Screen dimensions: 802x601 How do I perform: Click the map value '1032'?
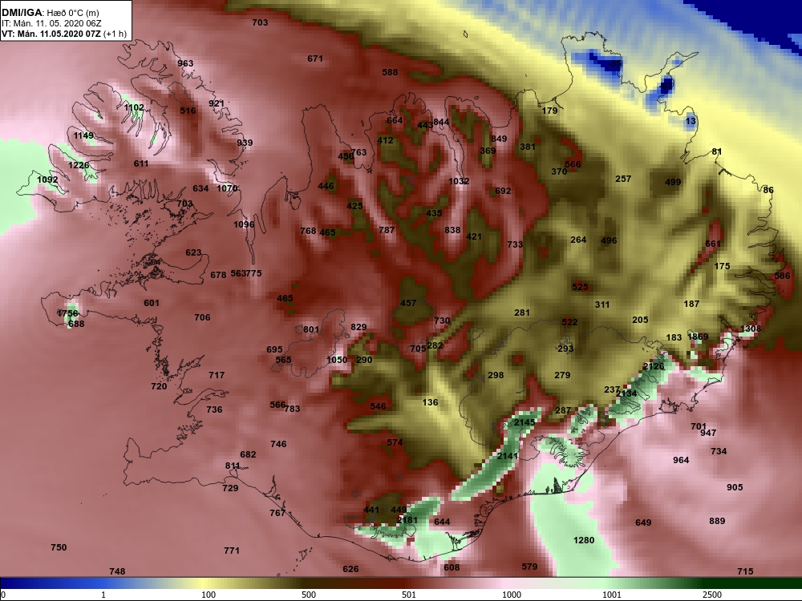tap(459, 181)
